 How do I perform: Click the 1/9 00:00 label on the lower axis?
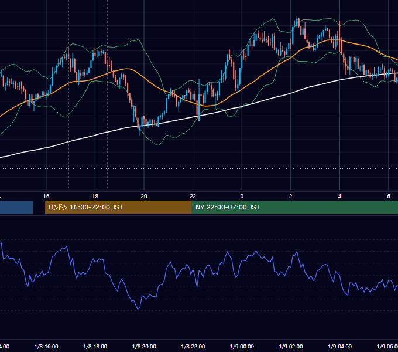(242, 346)
